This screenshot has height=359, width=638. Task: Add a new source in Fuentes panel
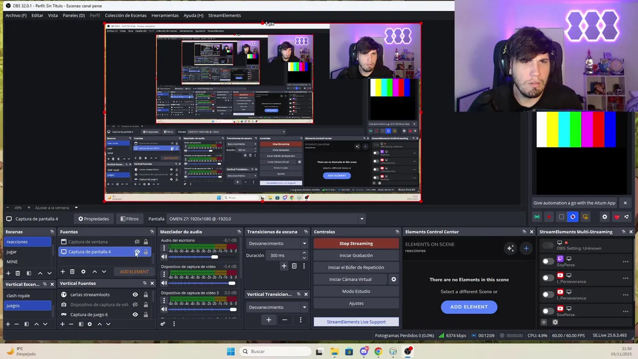click(x=63, y=272)
